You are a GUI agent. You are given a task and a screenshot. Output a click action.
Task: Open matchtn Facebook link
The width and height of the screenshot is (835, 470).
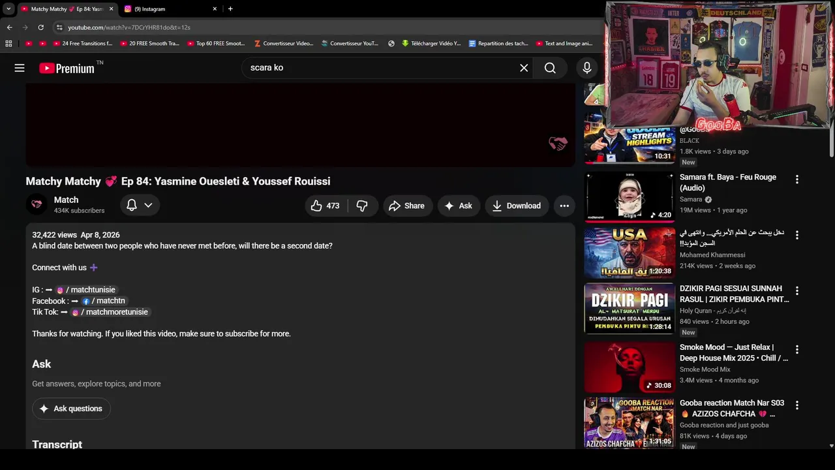103,301
